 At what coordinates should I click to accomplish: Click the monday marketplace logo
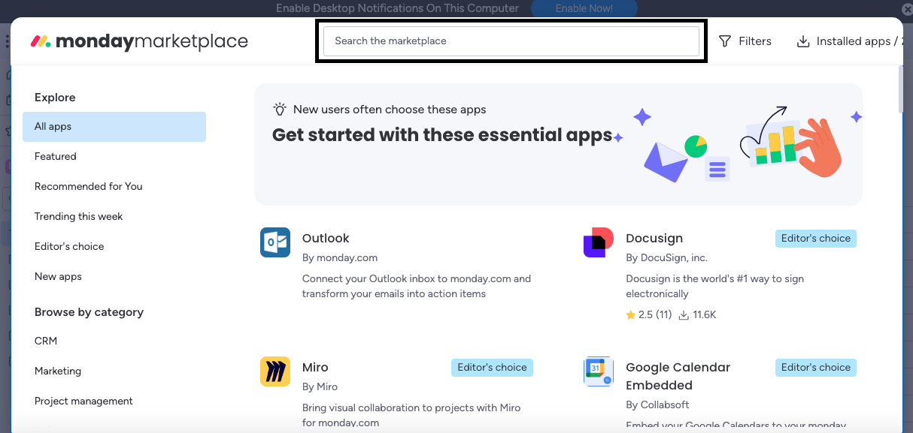139,41
